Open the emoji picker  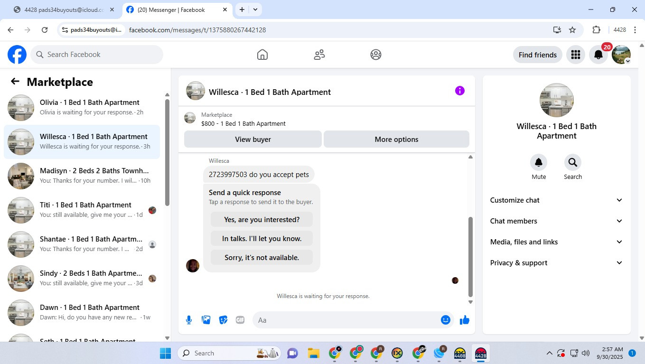coord(445,320)
